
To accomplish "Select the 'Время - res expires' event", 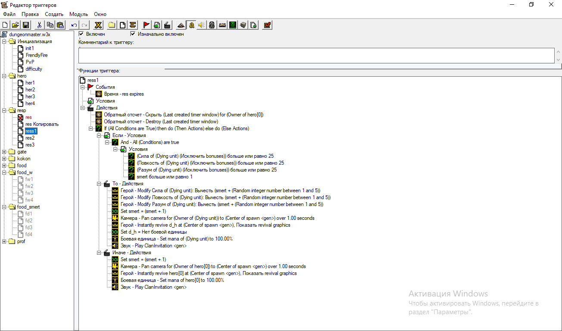I will tap(124, 94).
